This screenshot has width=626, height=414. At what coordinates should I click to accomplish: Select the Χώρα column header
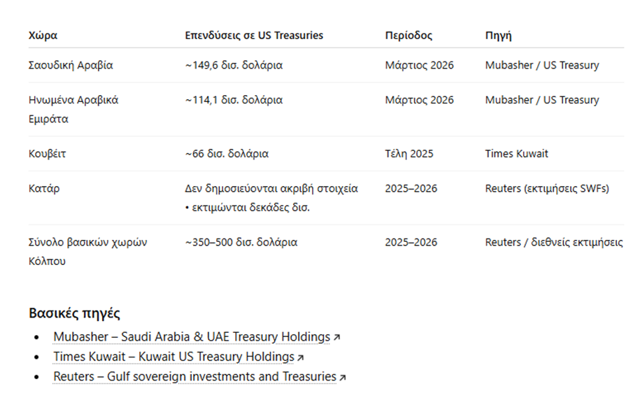(x=43, y=36)
